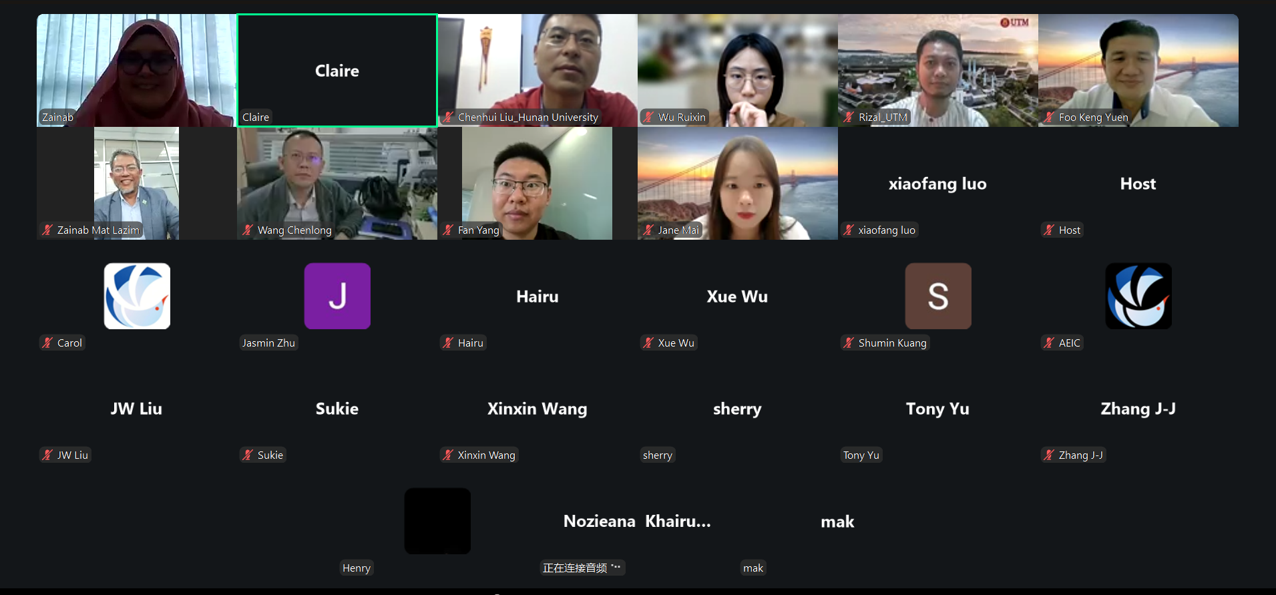Click the Tony Yu name label
1276x595 pixels.
[x=861, y=455]
